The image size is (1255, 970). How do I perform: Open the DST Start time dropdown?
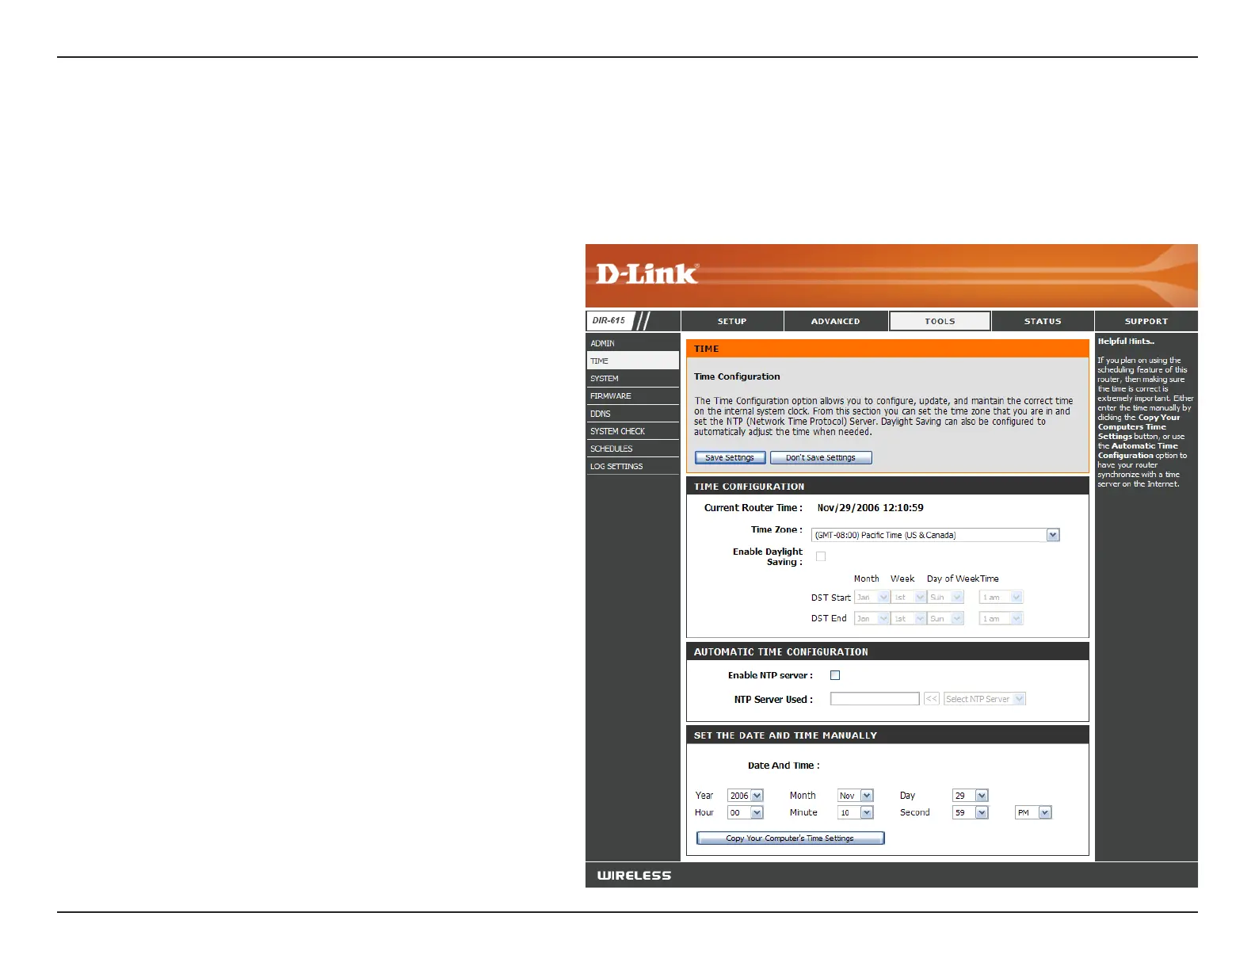[1001, 598]
